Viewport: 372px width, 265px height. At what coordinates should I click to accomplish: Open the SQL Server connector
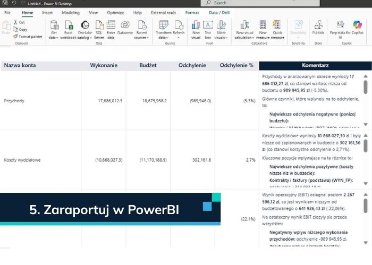pyautogui.click(x=99, y=30)
